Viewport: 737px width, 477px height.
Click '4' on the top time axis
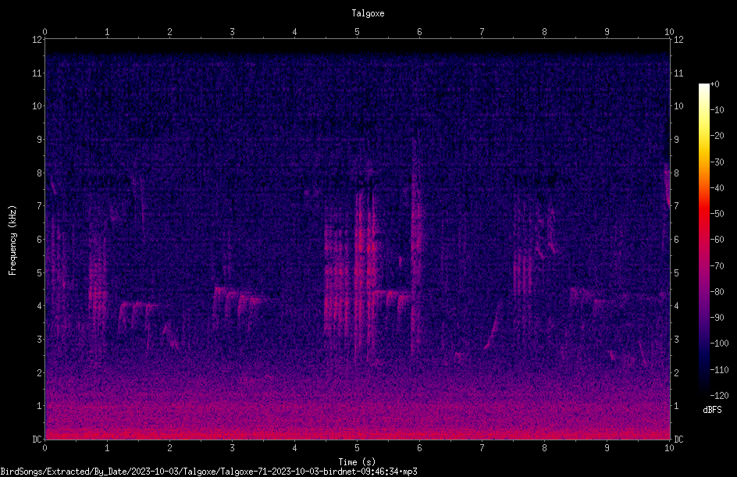click(x=294, y=32)
